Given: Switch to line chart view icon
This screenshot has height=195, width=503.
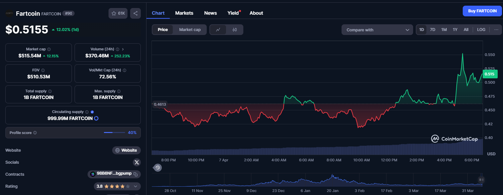Looking at the screenshot, I should click(x=218, y=30).
